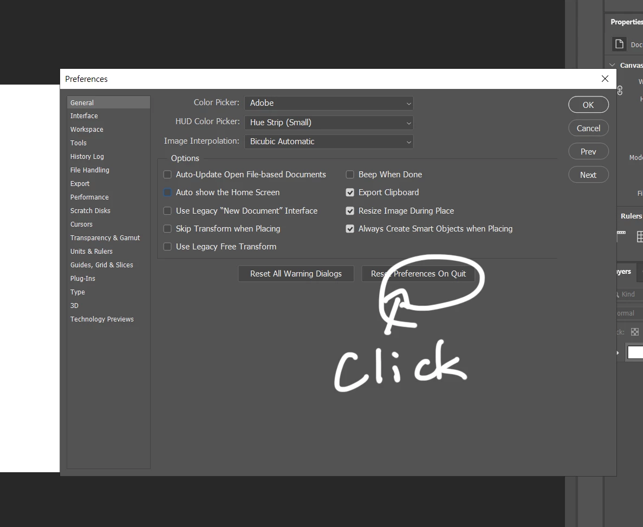Click Reset All Warning Dialogs button
Image resolution: width=643 pixels, height=527 pixels.
[x=296, y=274]
